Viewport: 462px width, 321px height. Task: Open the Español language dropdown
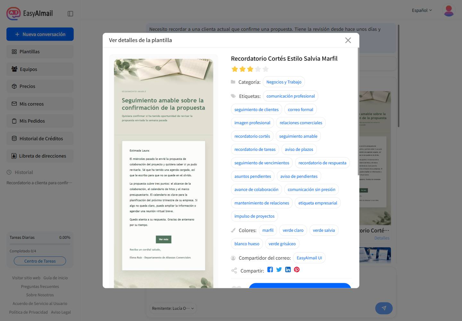(422, 10)
